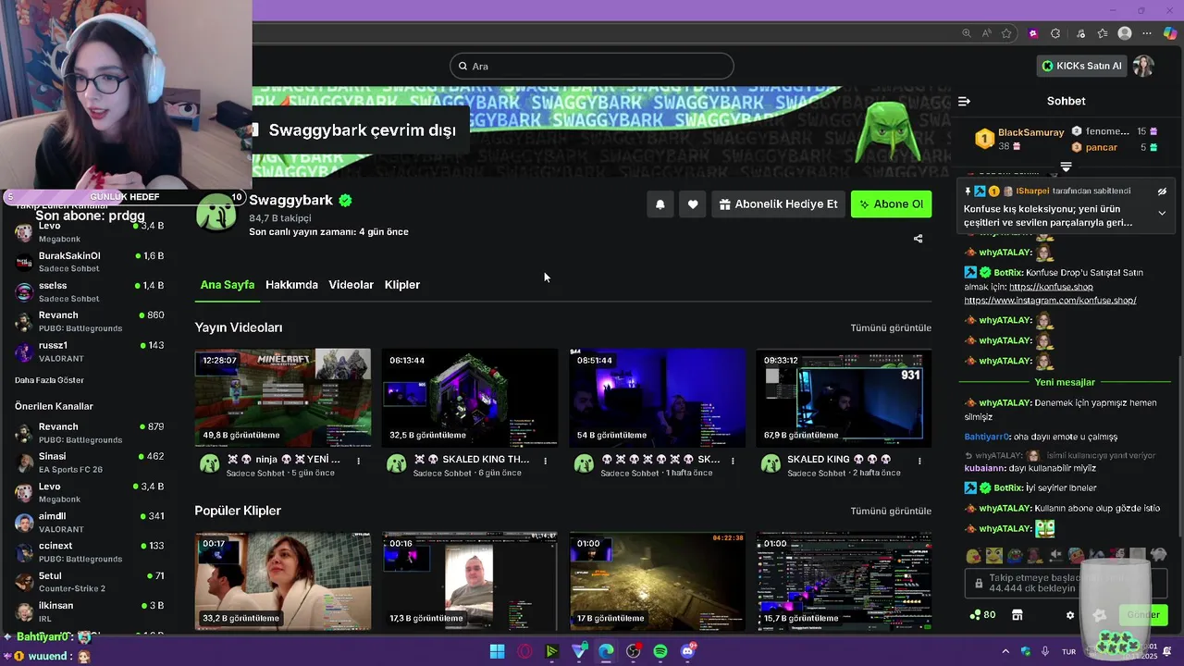
Task: Open options for SKALED KING TH... video
Action: point(545,461)
